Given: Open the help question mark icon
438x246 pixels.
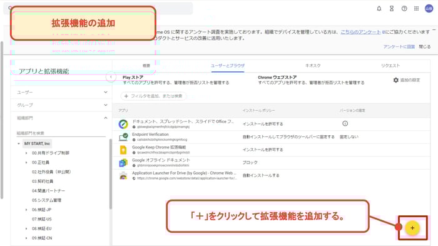Looking at the screenshot, I should click(x=404, y=9).
